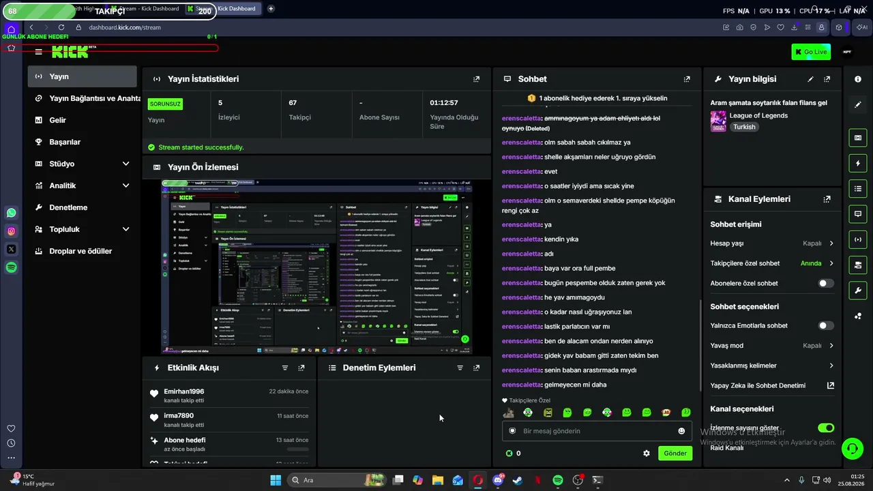This screenshot has width=873, height=491.
Task: Toggle Abonelere özel sohbet switch
Action: click(x=826, y=283)
